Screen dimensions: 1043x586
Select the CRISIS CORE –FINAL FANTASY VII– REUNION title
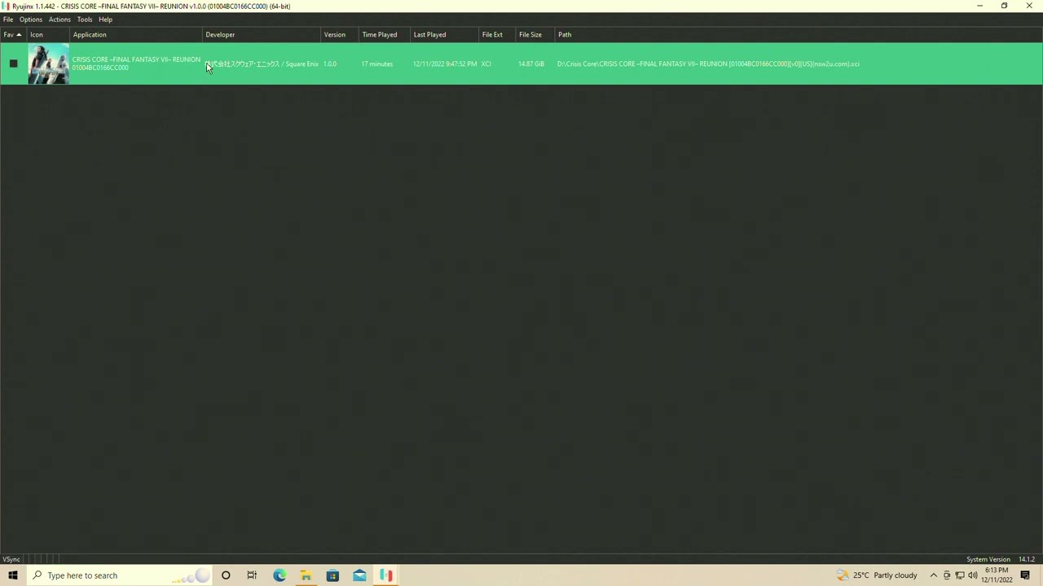(x=136, y=59)
